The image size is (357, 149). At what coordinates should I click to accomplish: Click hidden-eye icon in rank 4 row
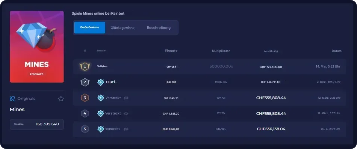tap(126, 113)
